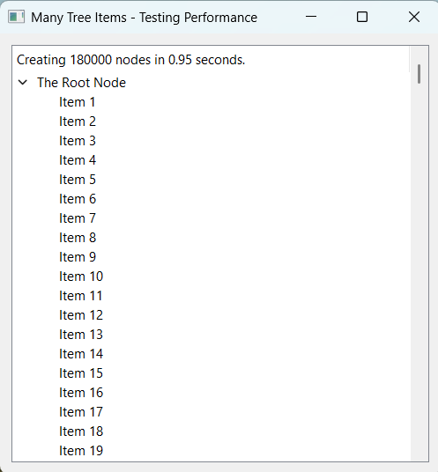
Task: Select Item 7 in tree
Action: (x=78, y=218)
